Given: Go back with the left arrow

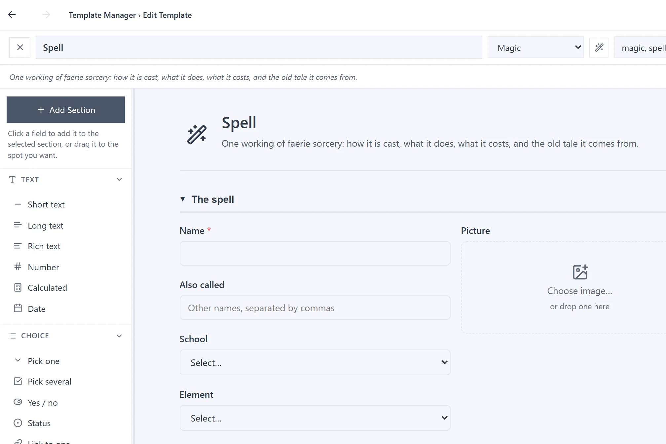Looking at the screenshot, I should (x=12, y=15).
